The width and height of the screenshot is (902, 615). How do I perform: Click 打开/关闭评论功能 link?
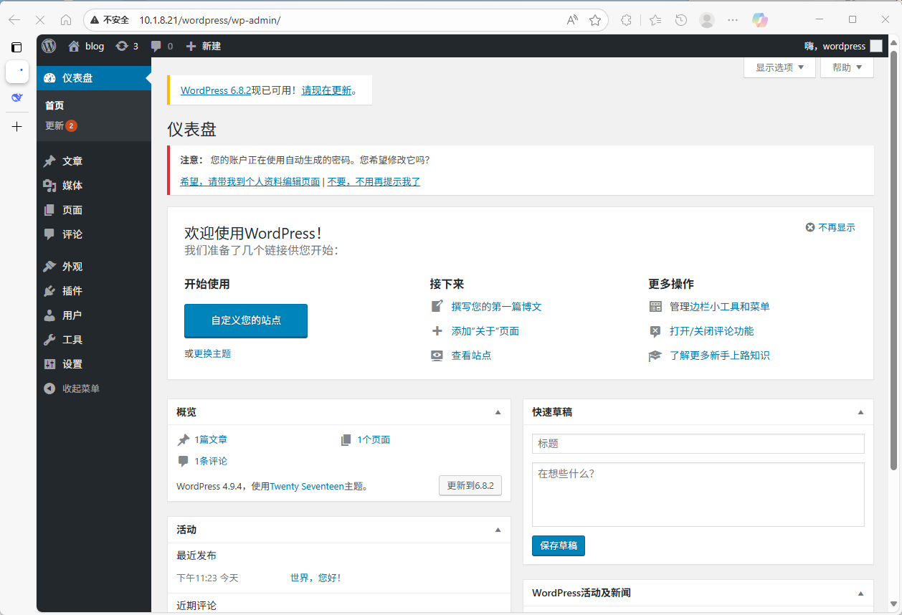711,331
